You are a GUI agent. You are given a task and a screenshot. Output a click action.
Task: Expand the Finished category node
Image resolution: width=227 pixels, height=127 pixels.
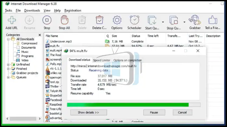click(8, 69)
